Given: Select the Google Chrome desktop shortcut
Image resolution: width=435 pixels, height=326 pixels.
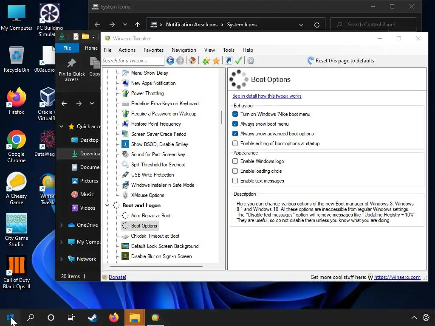Looking at the screenshot, I should (x=17, y=146).
